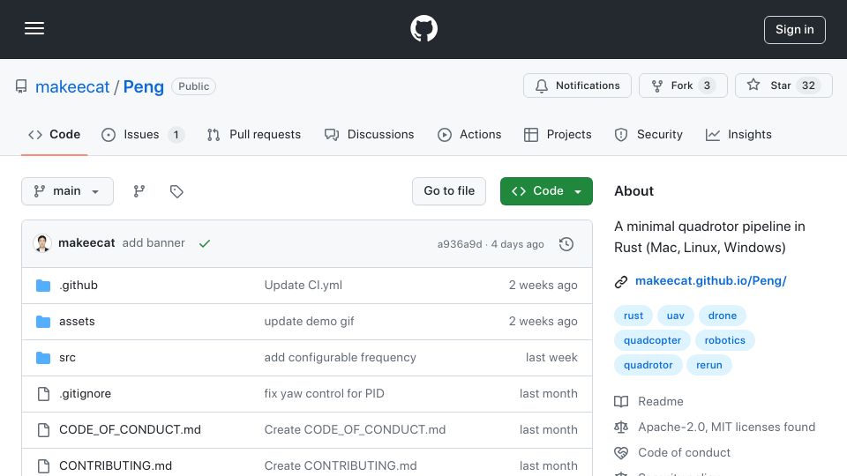Click the .github folder icon
Viewport: 847px width, 476px height.
43,286
